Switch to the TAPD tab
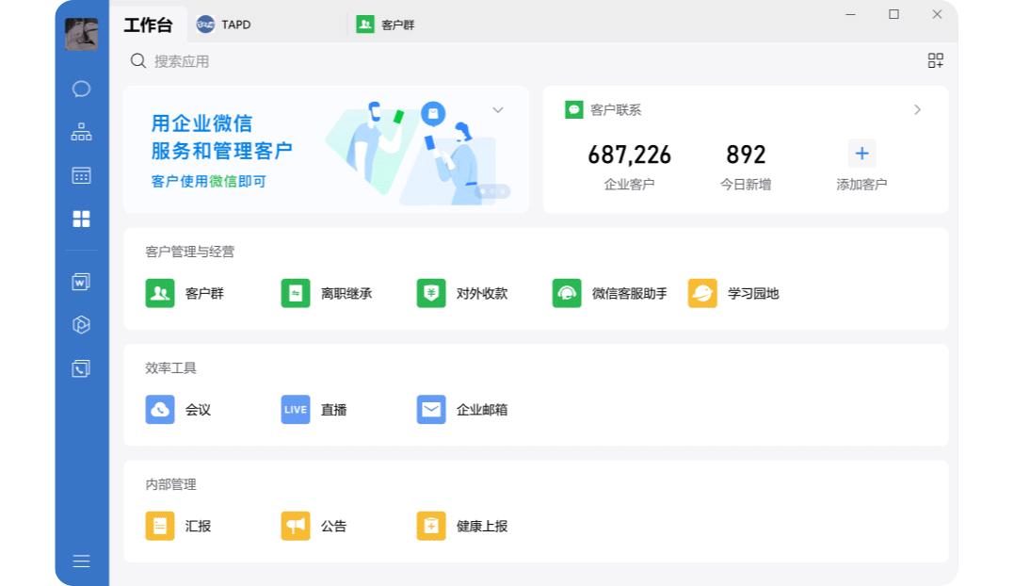This screenshot has height=586, width=1014. coord(224,24)
